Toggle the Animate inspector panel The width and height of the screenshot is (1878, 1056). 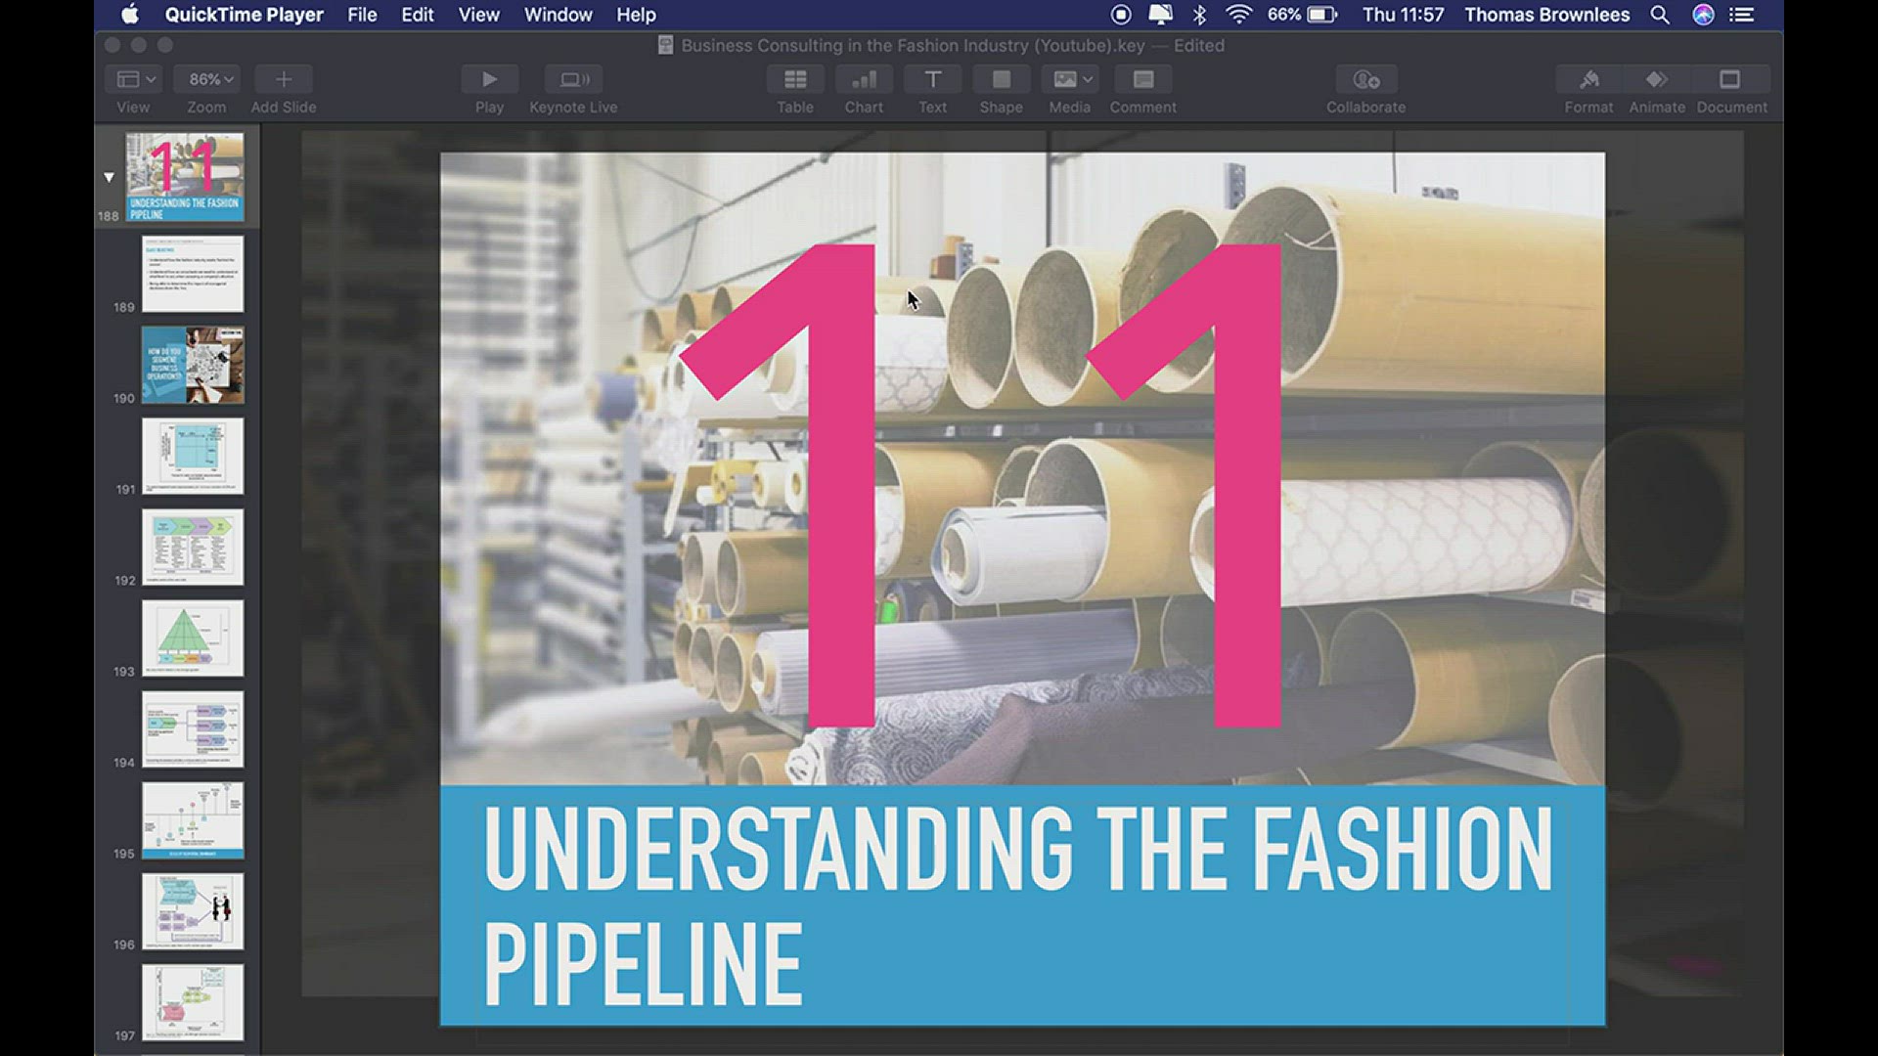point(1657,80)
